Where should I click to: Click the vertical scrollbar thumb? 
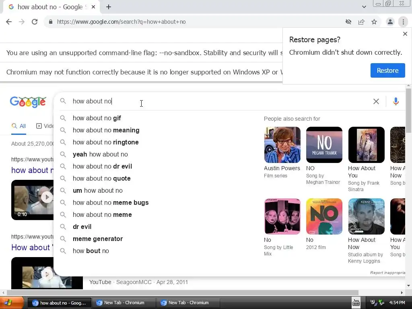408,110
